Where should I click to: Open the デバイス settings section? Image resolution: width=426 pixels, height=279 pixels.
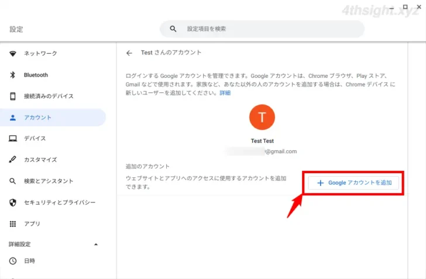(53, 139)
